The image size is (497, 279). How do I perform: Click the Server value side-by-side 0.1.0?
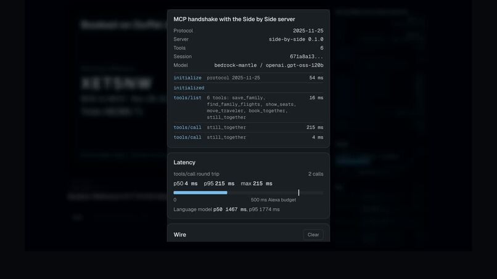pyautogui.click(x=296, y=39)
